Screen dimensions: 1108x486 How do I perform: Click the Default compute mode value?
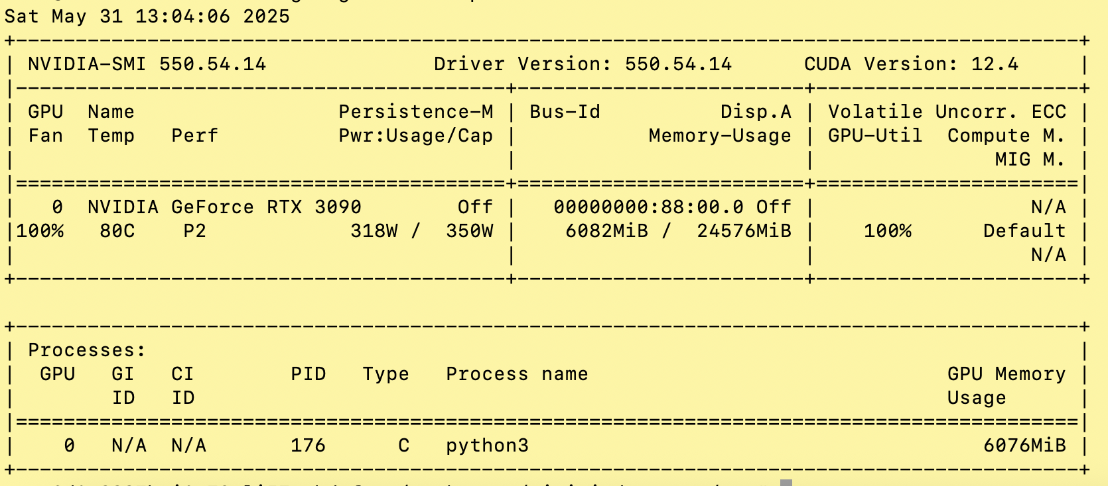coord(1024,231)
